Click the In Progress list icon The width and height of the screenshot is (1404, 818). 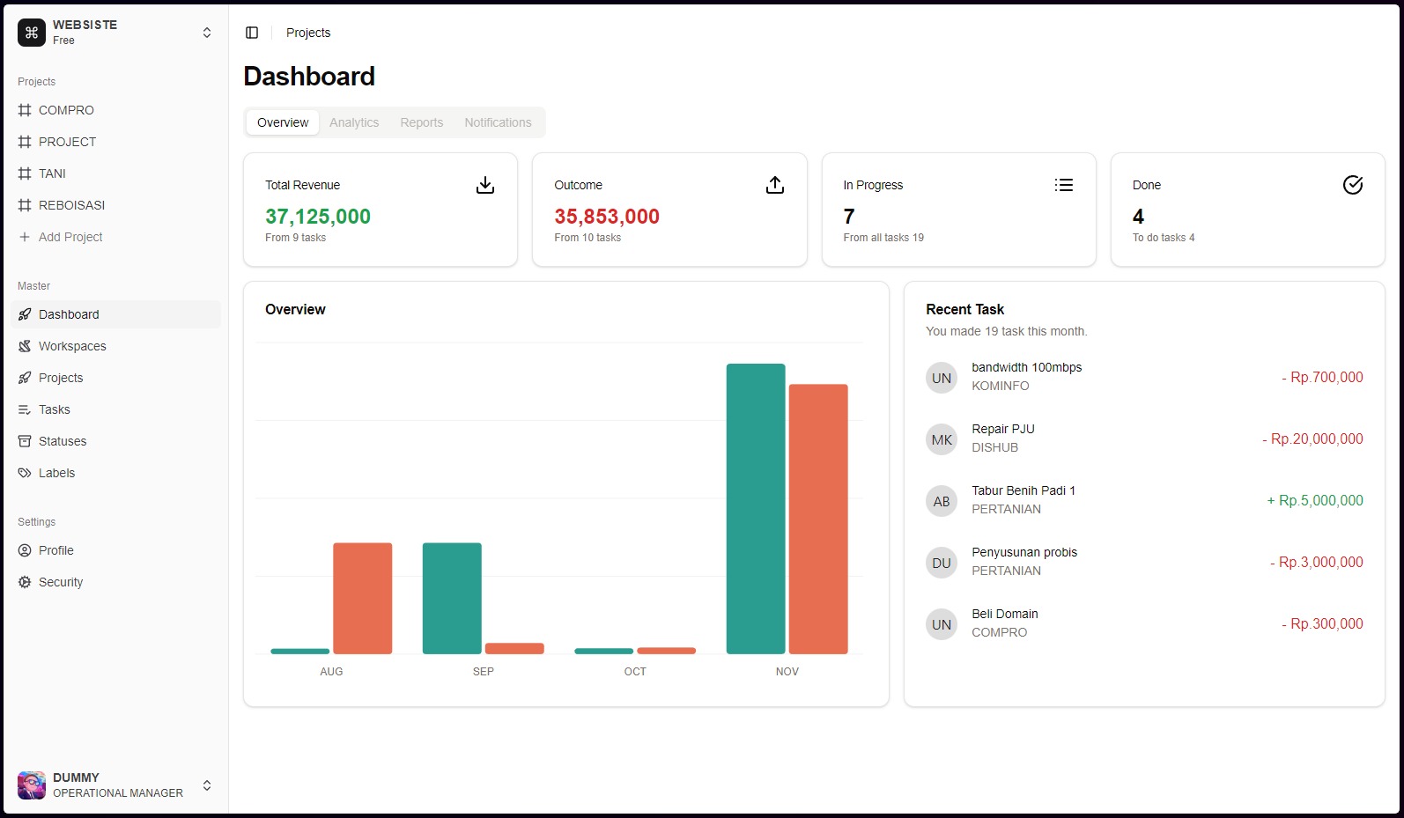[1064, 185]
